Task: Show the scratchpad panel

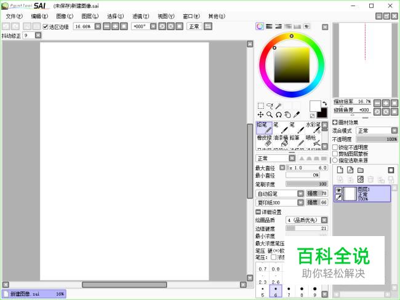Action: click(306, 26)
